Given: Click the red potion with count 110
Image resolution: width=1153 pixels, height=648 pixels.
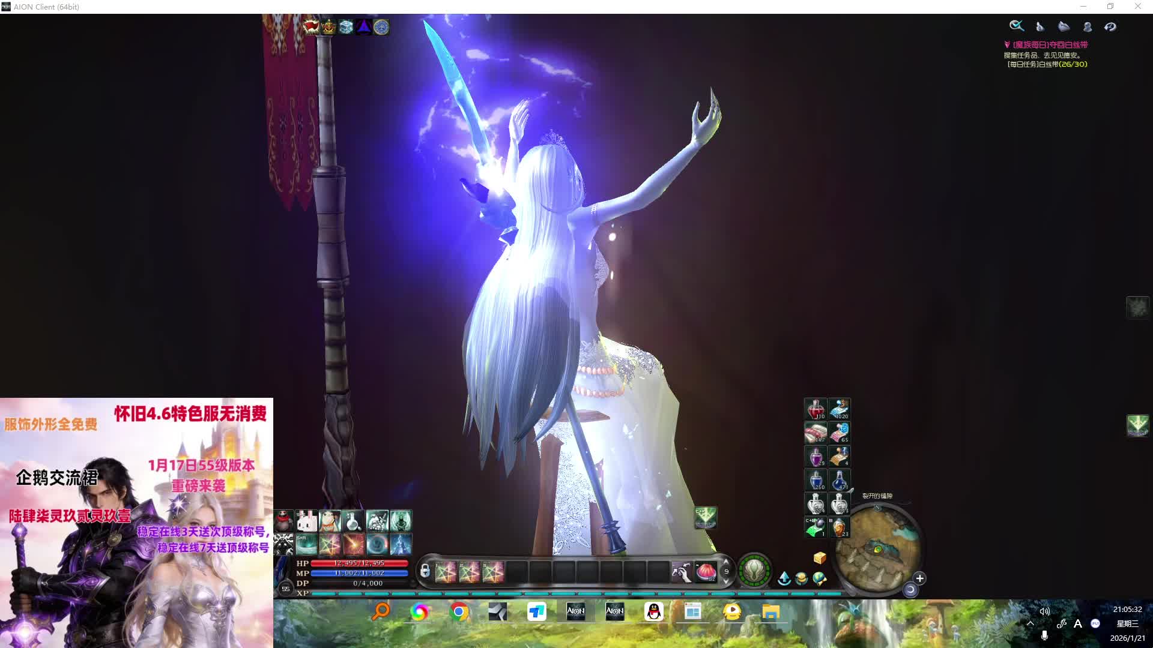Looking at the screenshot, I should [x=816, y=409].
